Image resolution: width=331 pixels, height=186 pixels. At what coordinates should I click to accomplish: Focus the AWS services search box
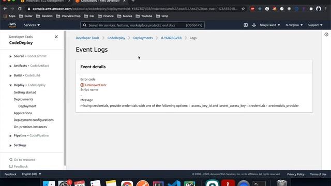[143, 25]
